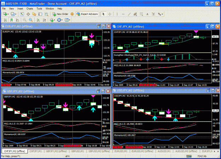Select the cursor arrow tool
This screenshot has width=221, height=159.
(104, 14)
